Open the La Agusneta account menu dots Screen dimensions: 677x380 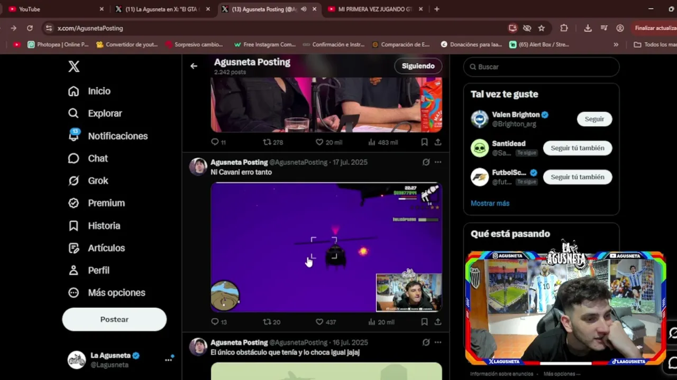168,360
